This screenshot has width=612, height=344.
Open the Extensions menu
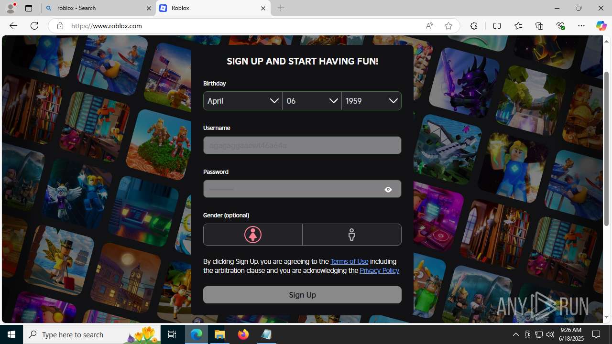pyautogui.click(x=474, y=26)
